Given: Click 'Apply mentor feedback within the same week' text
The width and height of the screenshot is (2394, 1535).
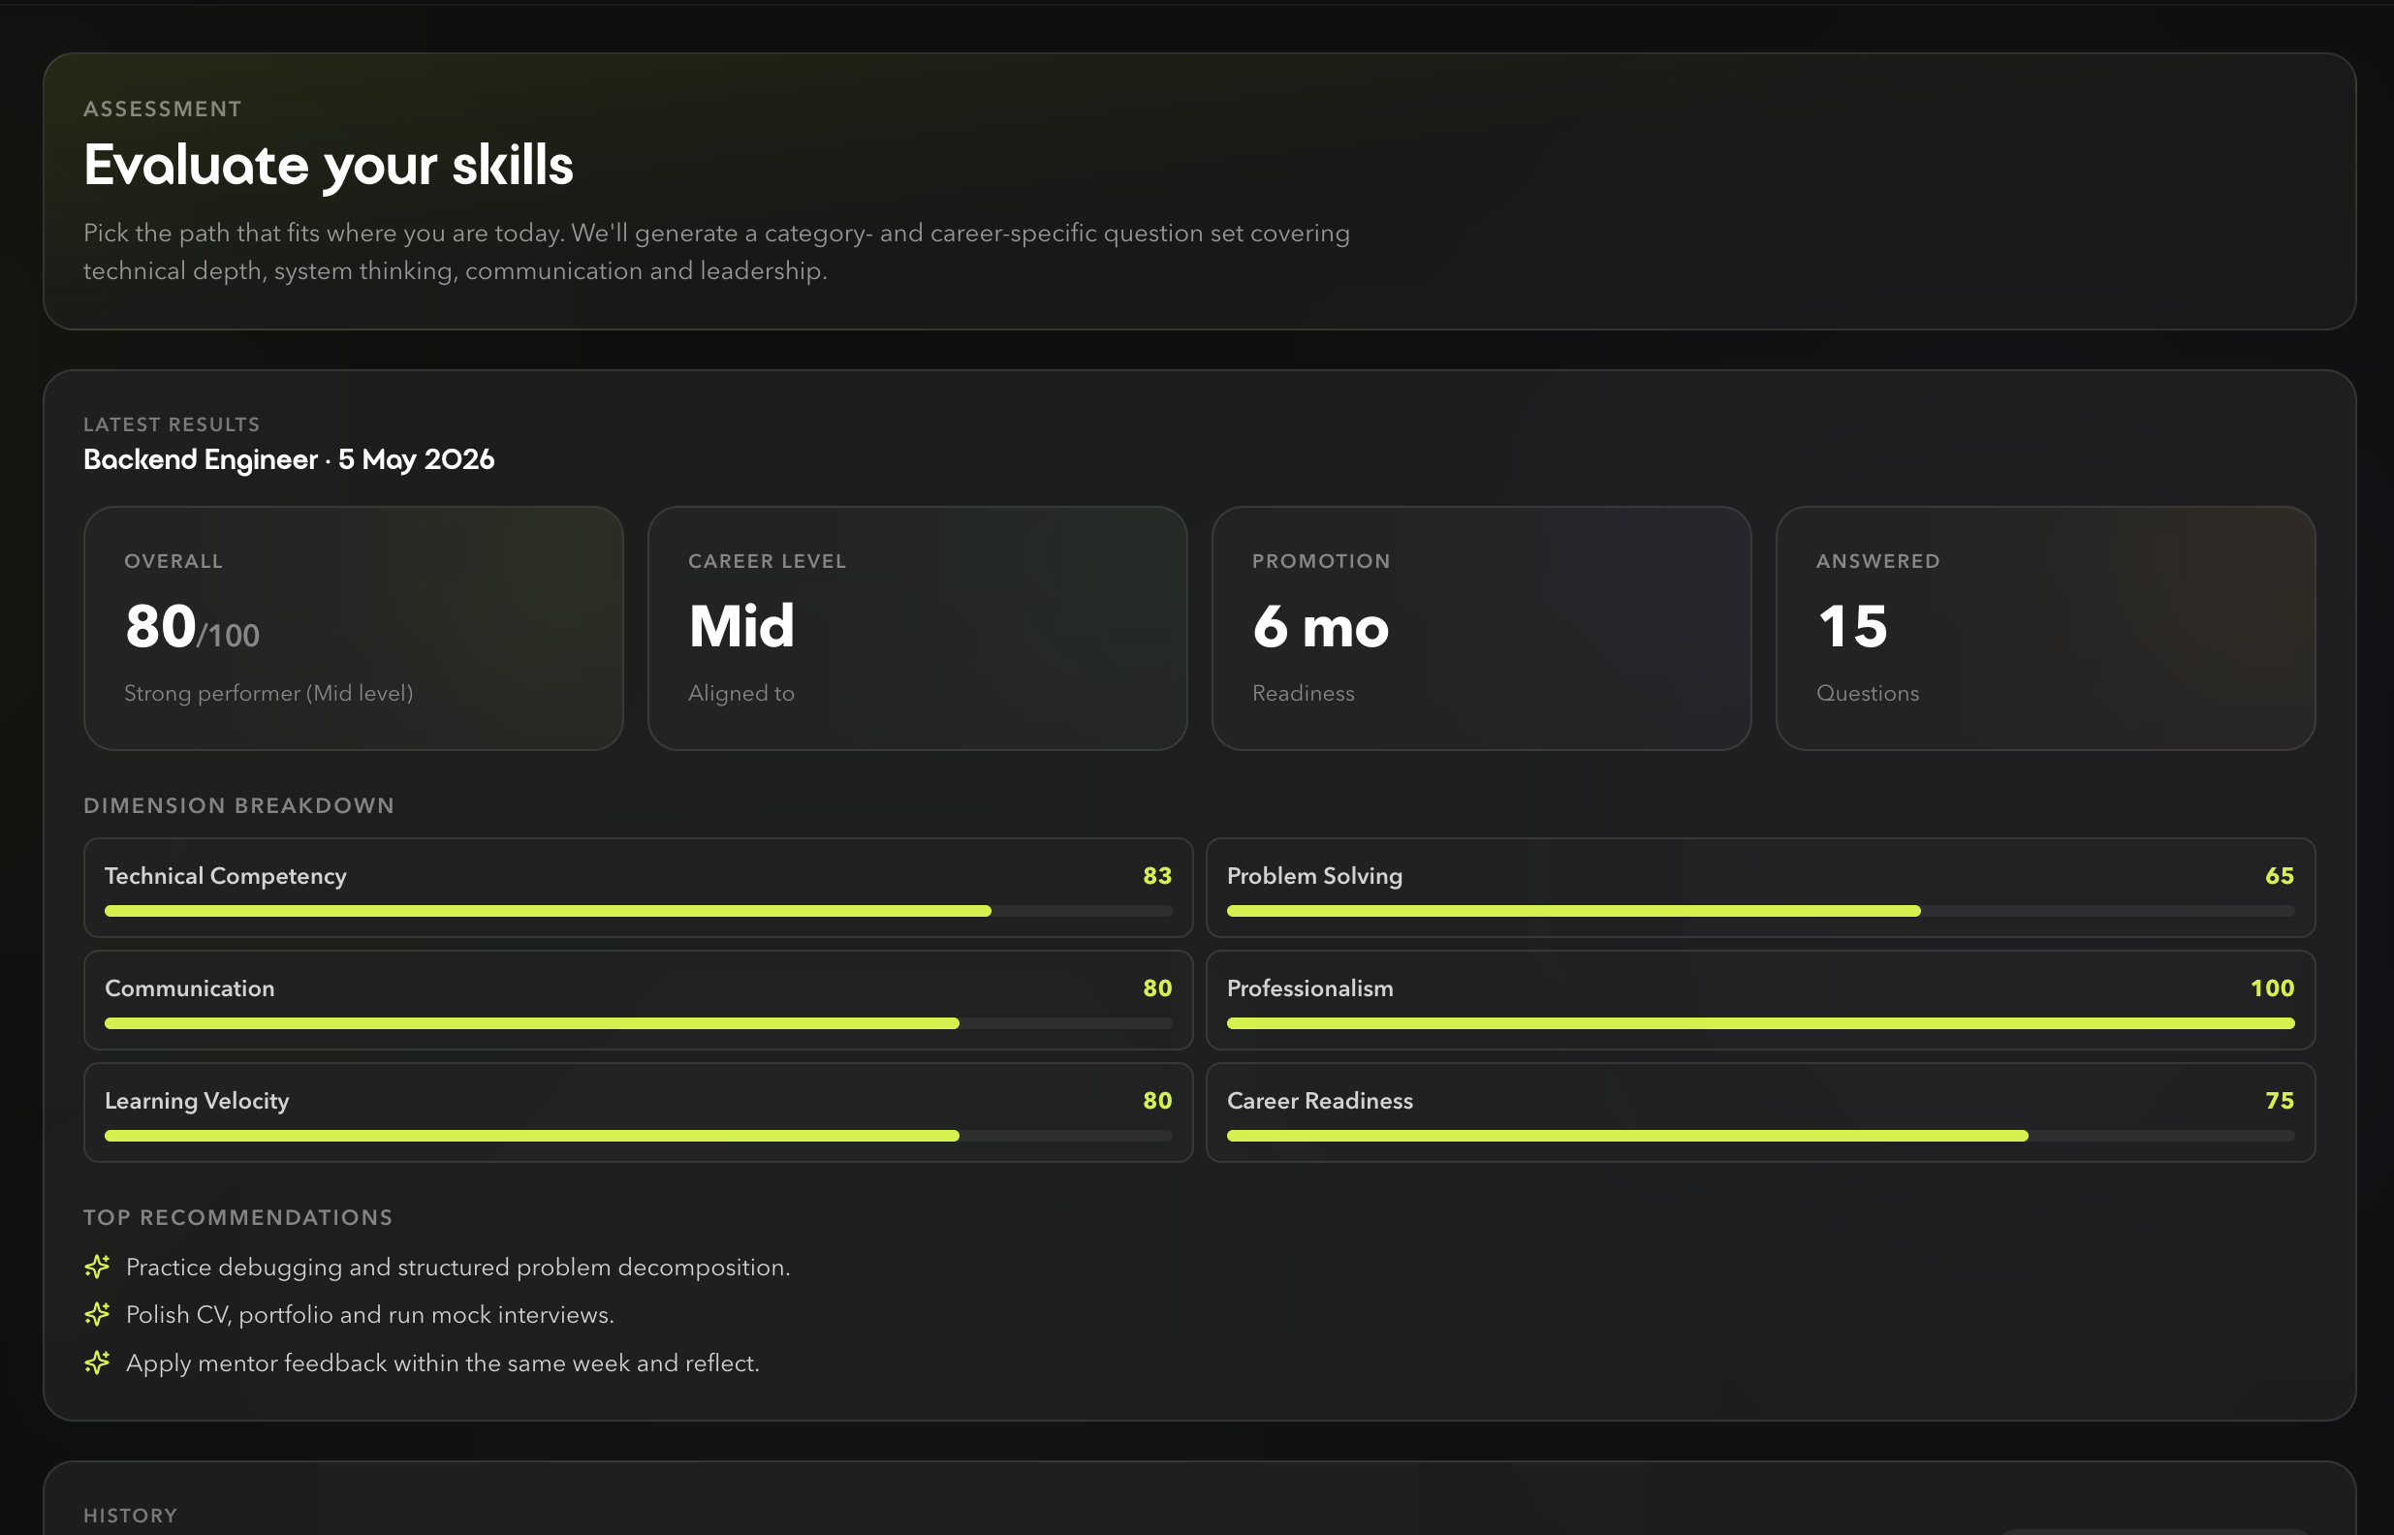Looking at the screenshot, I should click(x=443, y=1363).
